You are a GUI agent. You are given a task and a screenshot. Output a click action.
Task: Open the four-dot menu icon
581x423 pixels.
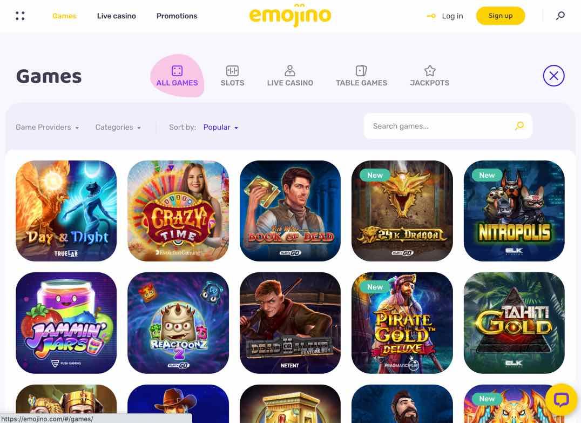point(20,16)
